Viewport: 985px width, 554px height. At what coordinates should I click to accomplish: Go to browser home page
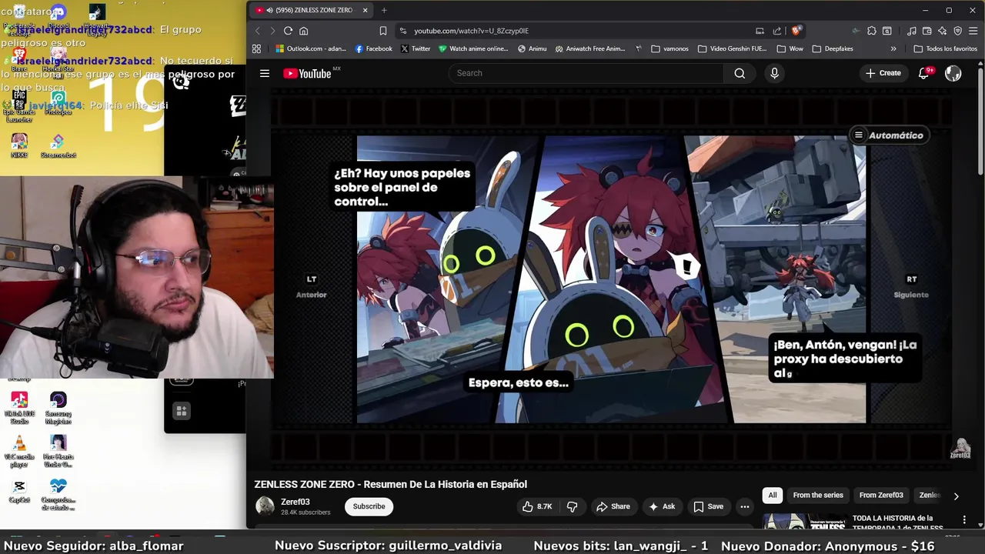tap(304, 31)
